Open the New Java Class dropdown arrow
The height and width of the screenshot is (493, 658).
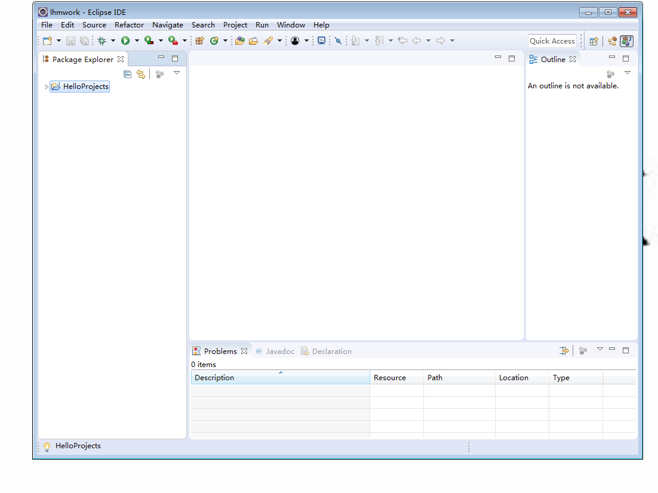tap(225, 41)
